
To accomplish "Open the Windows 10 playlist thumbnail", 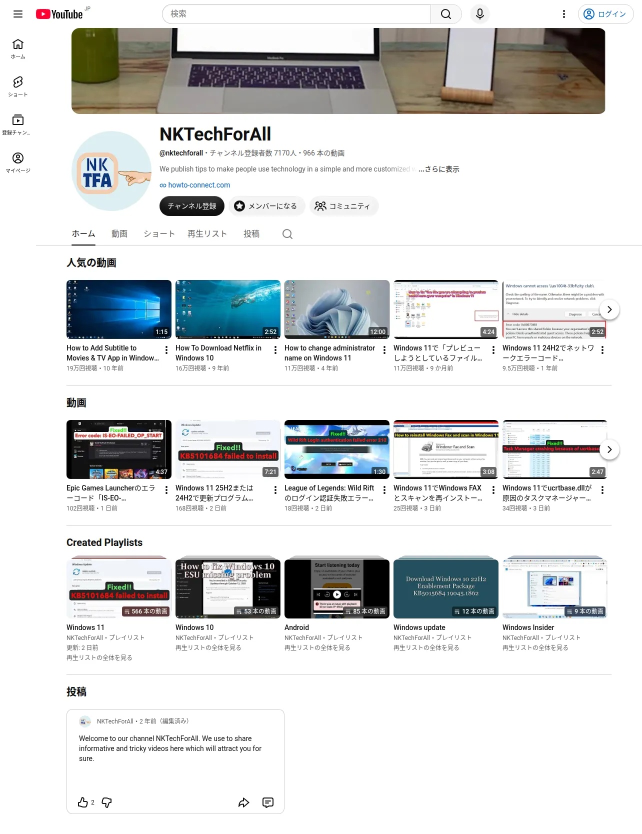I will click(x=228, y=588).
